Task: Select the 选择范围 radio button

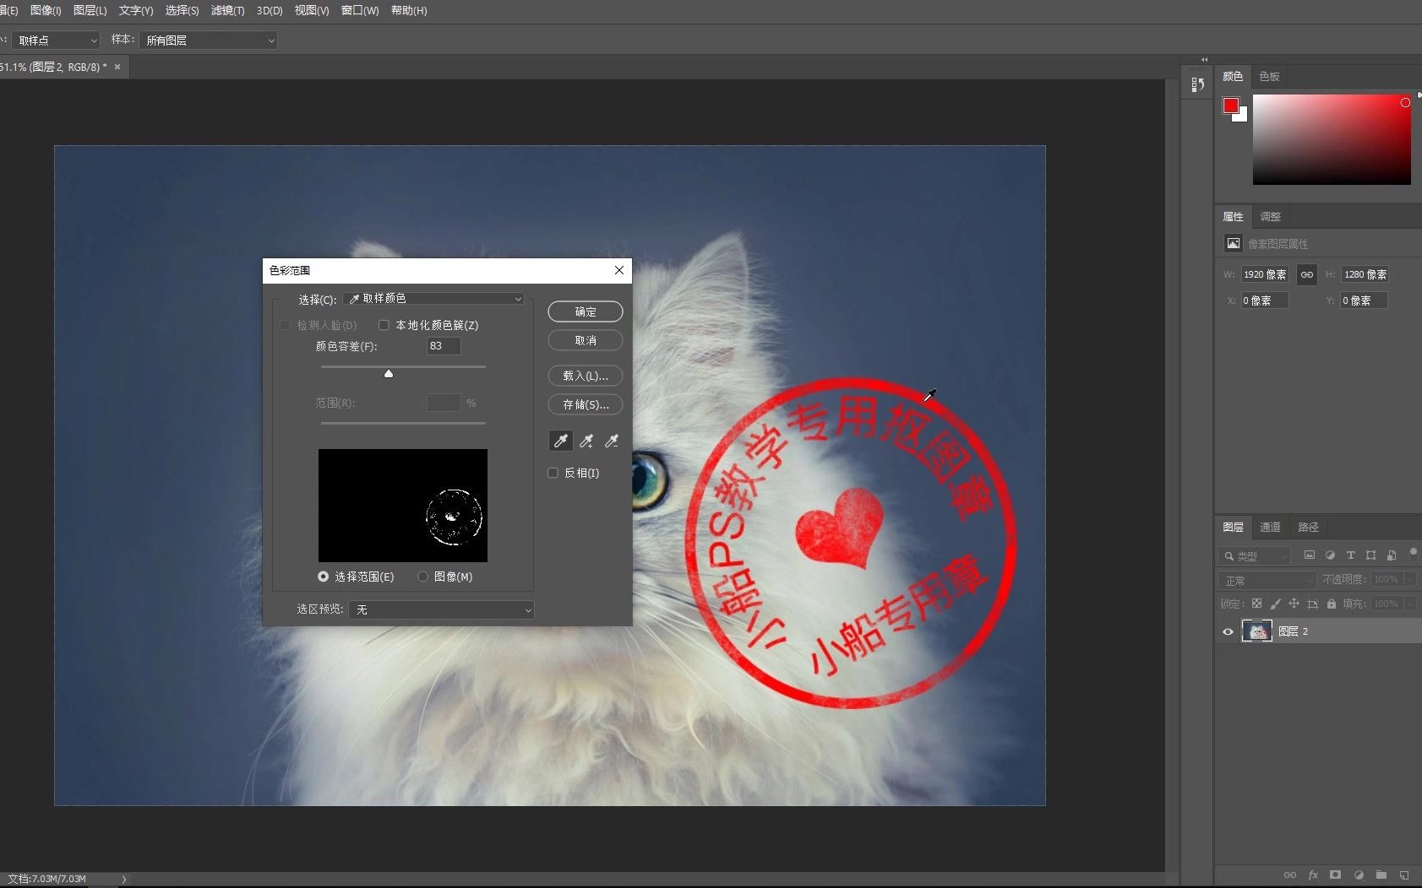Action: [x=323, y=577]
